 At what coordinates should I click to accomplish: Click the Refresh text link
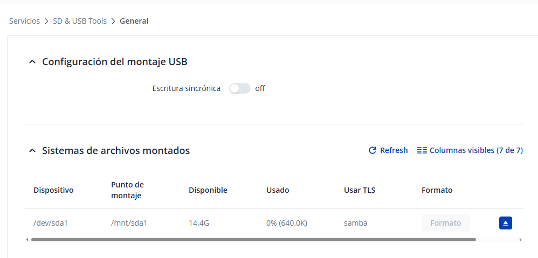pyautogui.click(x=394, y=151)
